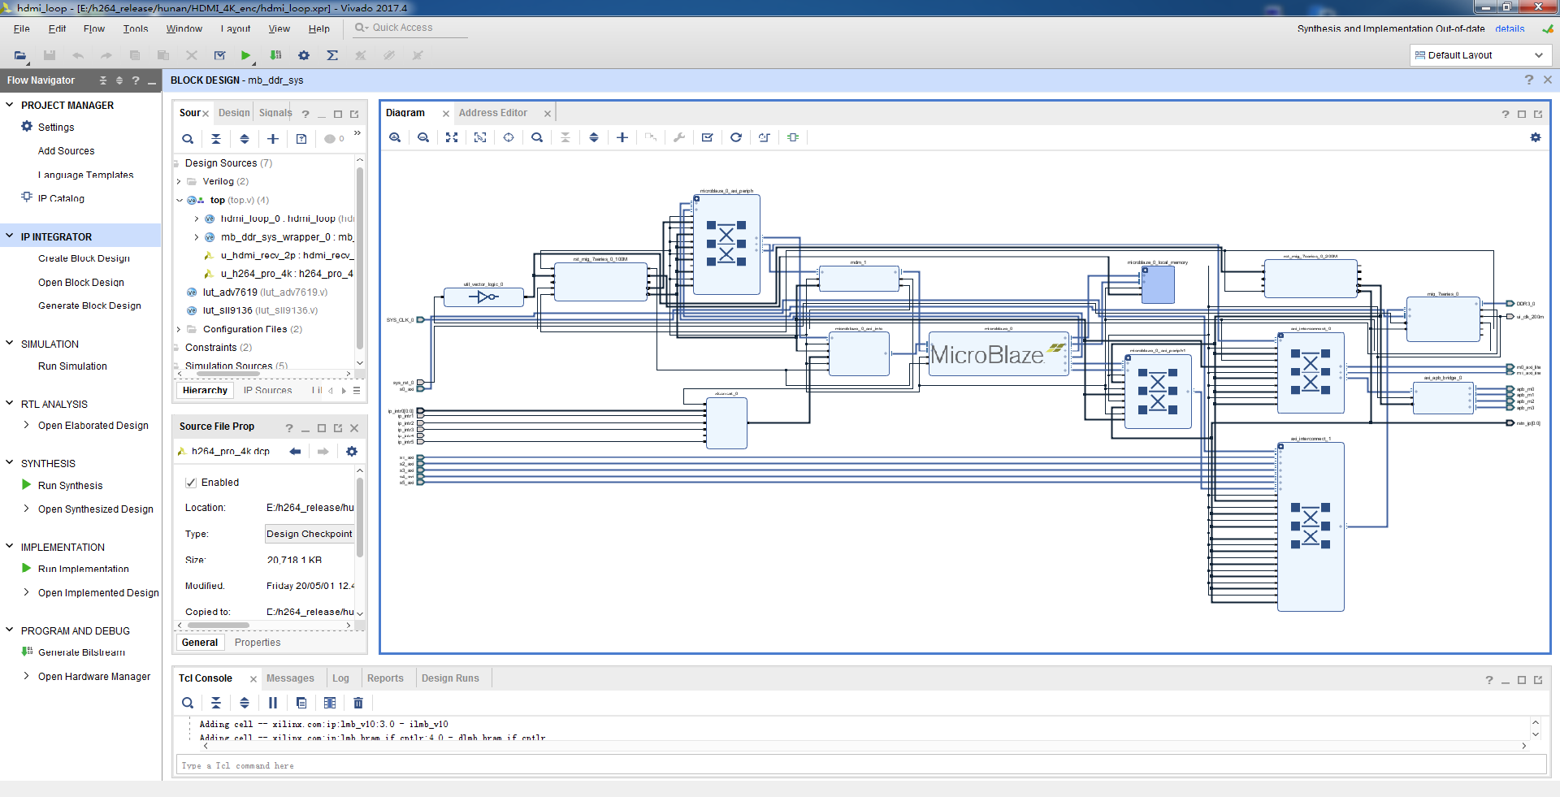Switch to the Reports tab

[x=385, y=678]
